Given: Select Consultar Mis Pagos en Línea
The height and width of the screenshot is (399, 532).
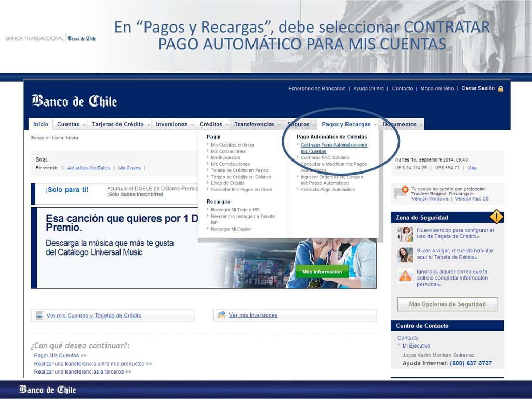Looking at the screenshot, I should (x=241, y=189).
